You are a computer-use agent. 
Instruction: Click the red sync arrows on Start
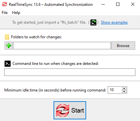tap(63, 110)
